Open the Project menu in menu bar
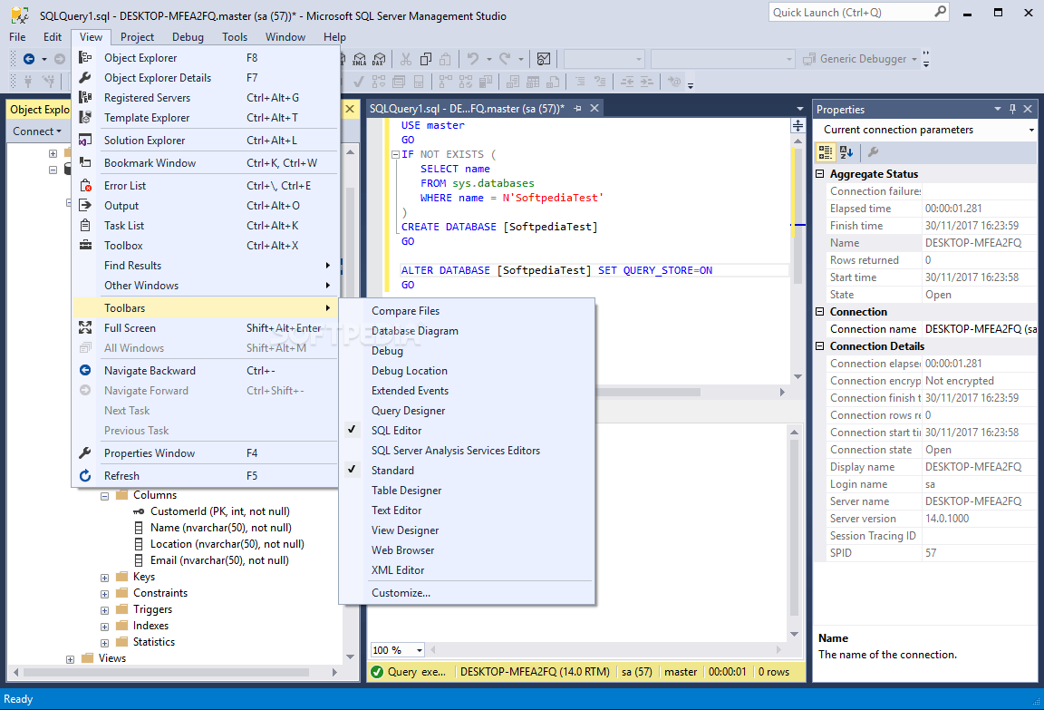This screenshot has width=1044, height=710. click(137, 37)
